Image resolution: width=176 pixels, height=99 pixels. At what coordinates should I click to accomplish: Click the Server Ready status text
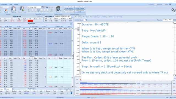pyautogui.click(x=60, y=98)
